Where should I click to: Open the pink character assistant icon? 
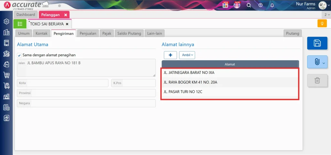click(x=237, y=5)
